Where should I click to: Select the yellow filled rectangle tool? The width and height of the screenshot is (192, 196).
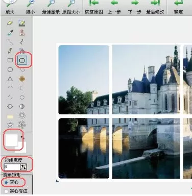point(10,117)
